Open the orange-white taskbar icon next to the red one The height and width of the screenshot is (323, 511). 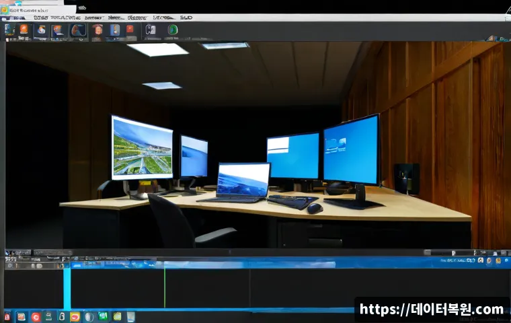tap(22, 316)
